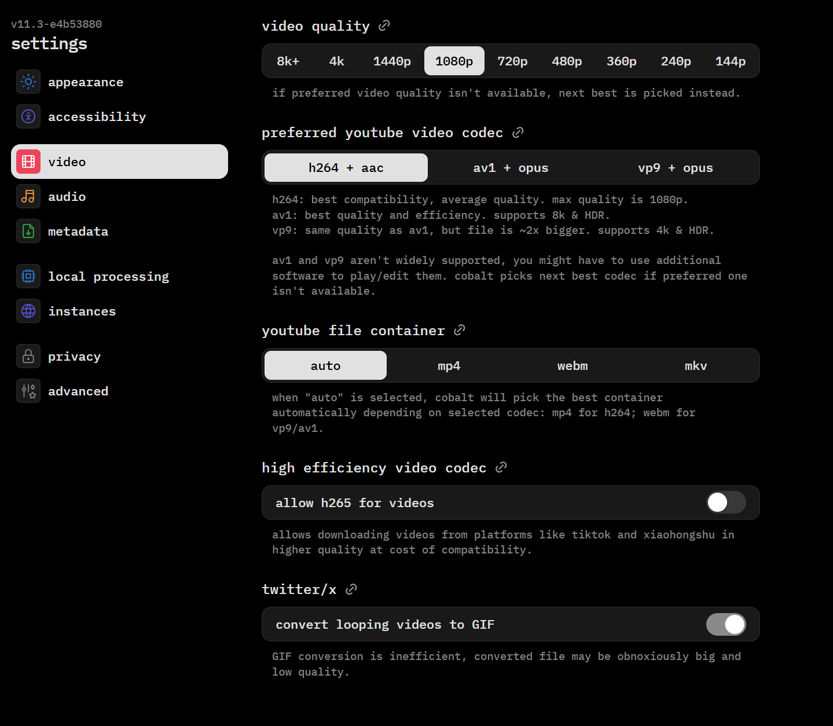Switch to the video settings tab
Image resolution: width=833 pixels, height=726 pixels.
click(x=119, y=162)
